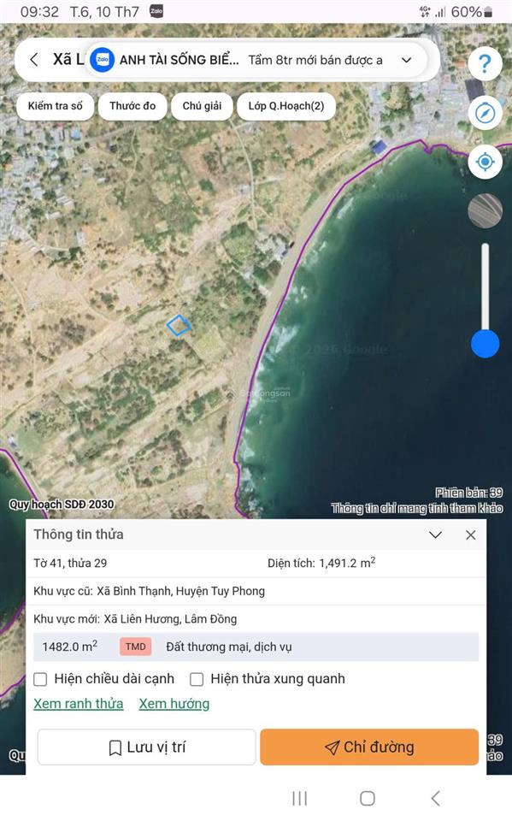Open the Lớp Q.Hoạch(2) layer selector
This screenshot has height=821, width=512.
click(285, 106)
